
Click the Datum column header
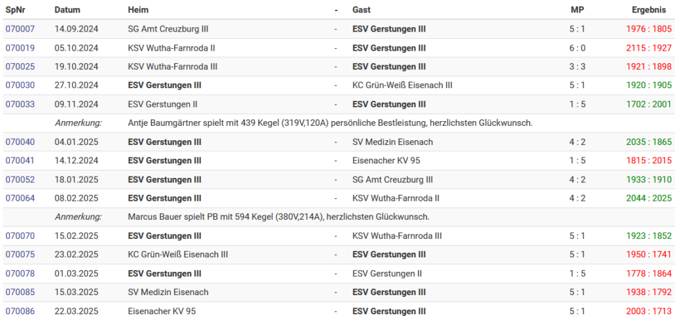pyautogui.click(x=67, y=10)
